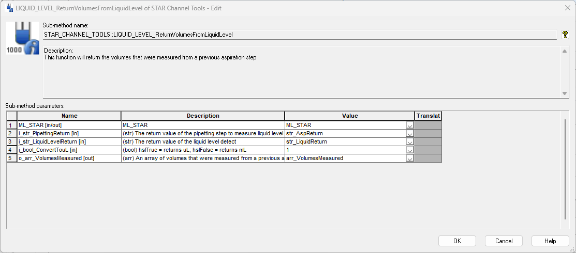Click the help question mark icon
This screenshot has width=576, height=253.
(x=565, y=35)
